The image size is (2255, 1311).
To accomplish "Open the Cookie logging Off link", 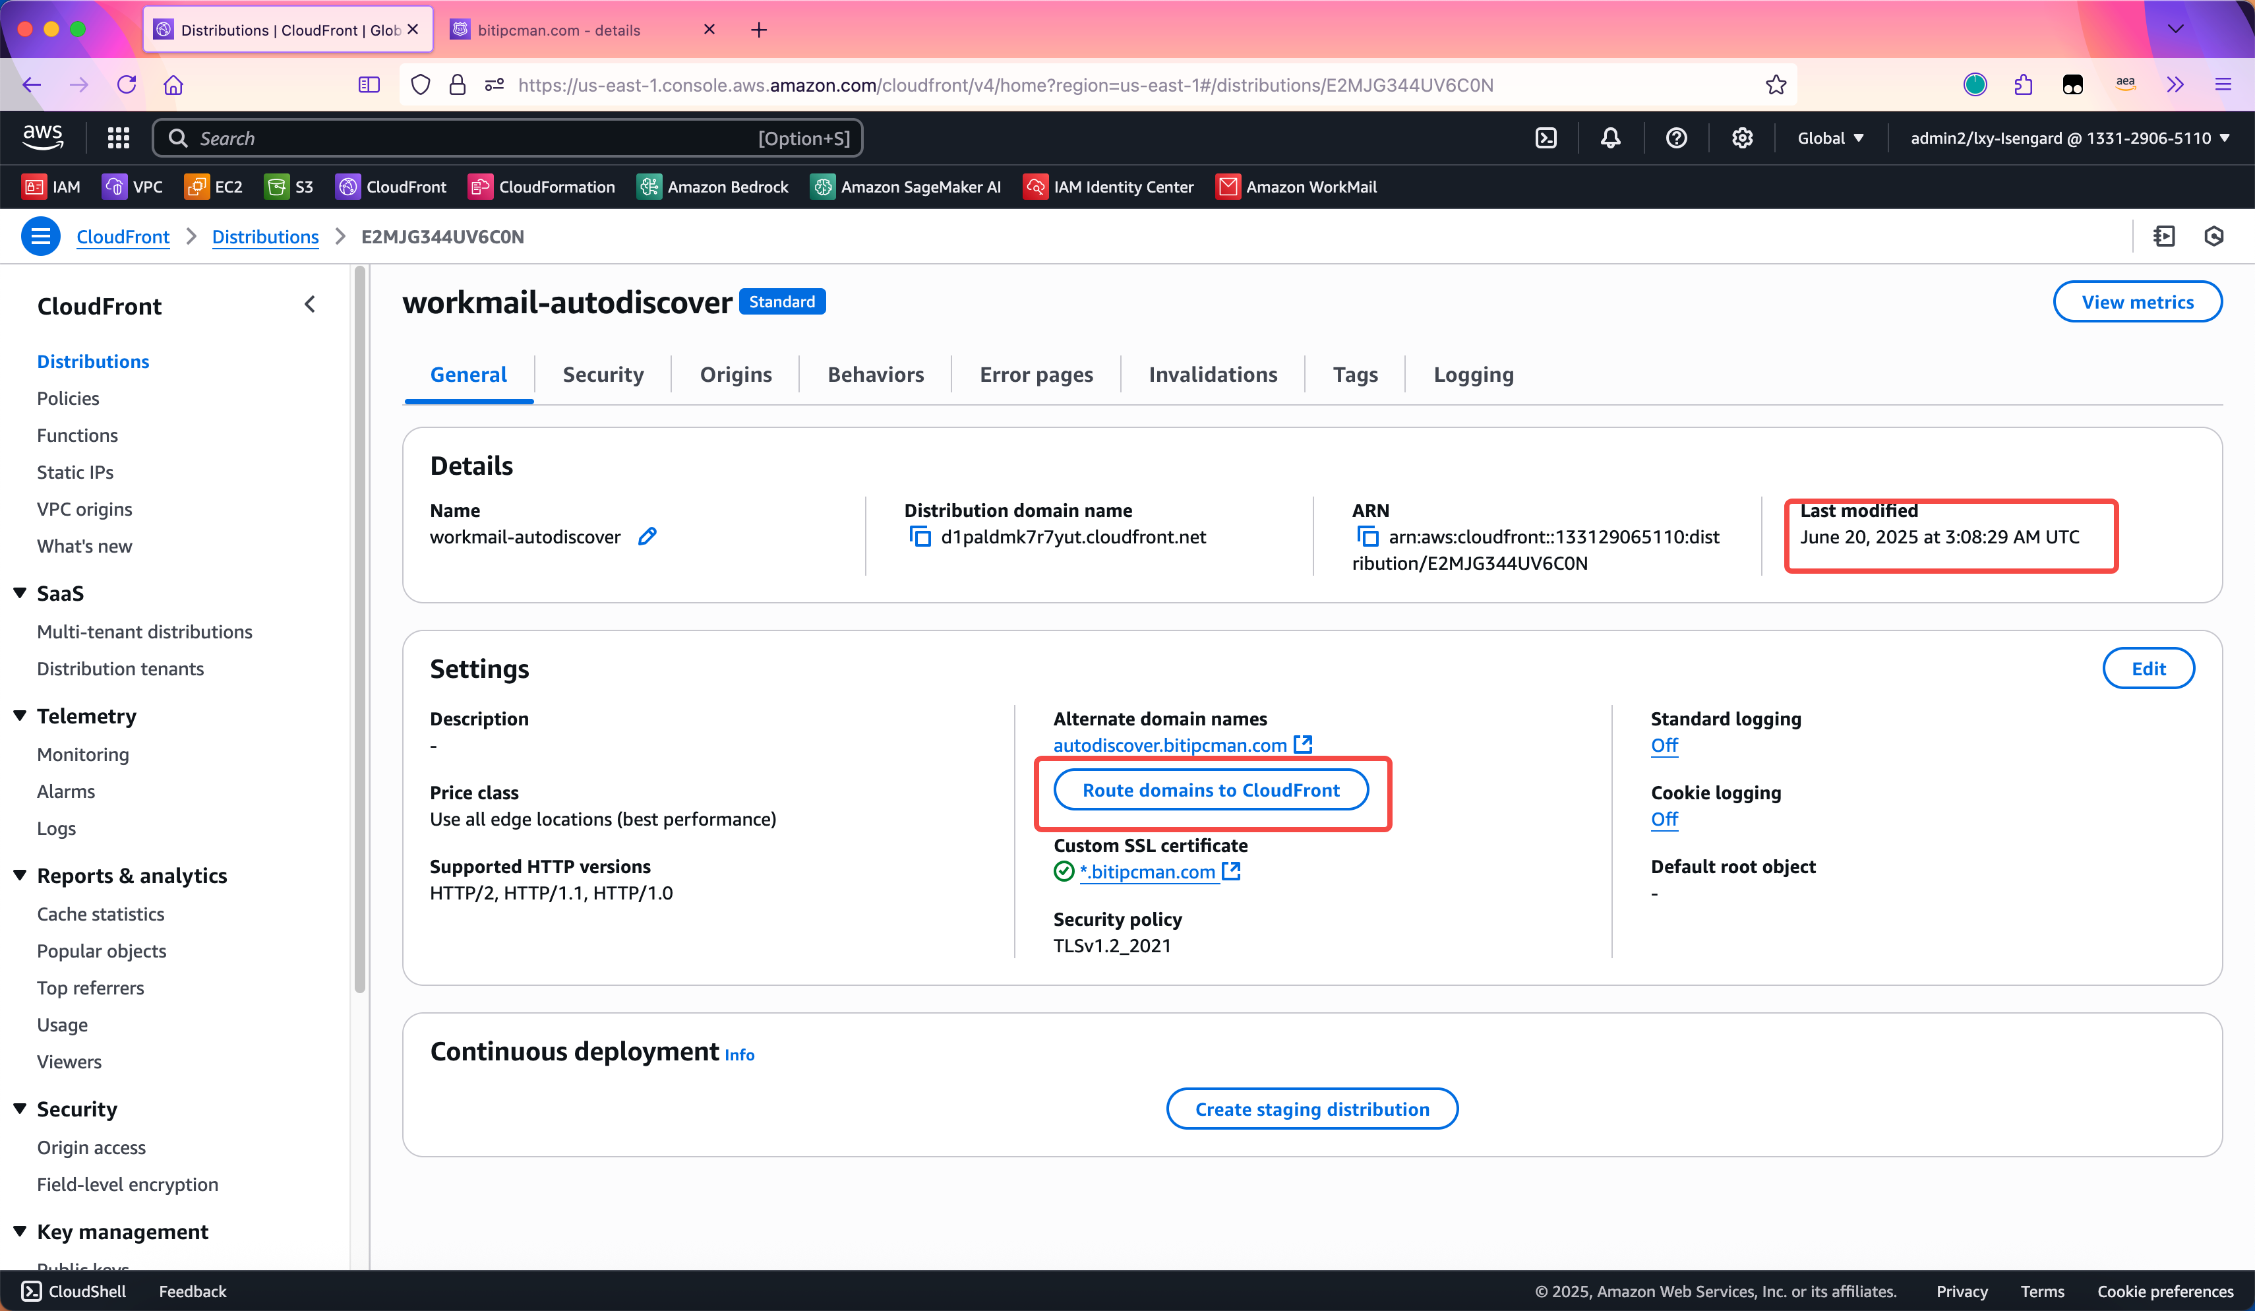I will pos(1664,819).
